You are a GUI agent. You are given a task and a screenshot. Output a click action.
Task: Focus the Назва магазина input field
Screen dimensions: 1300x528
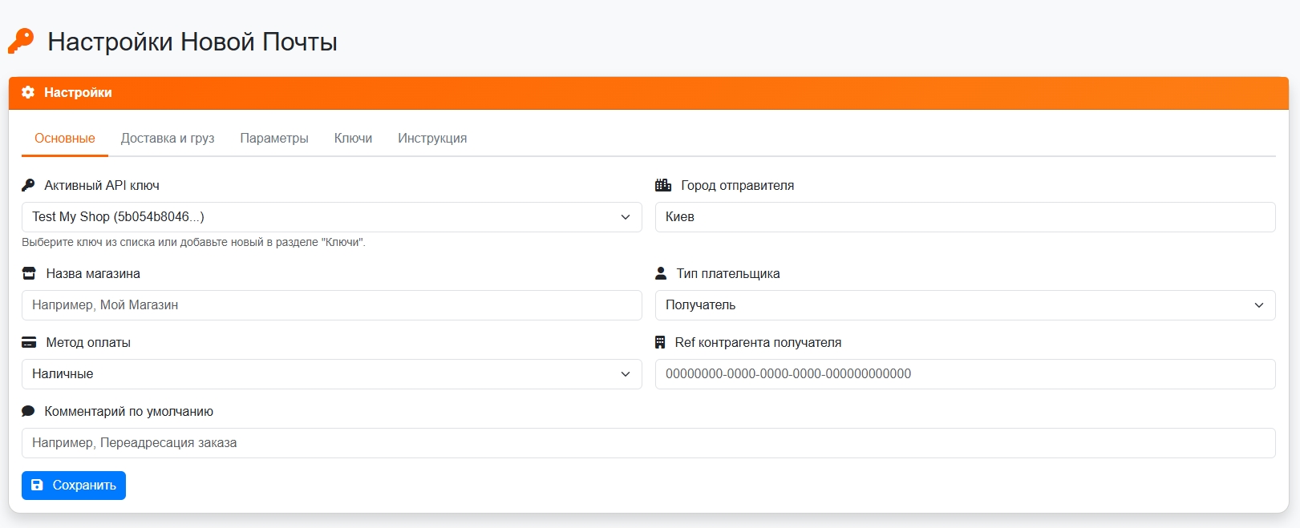coord(331,305)
